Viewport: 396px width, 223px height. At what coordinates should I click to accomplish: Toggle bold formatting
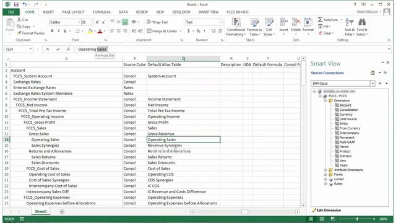click(x=52, y=31)
